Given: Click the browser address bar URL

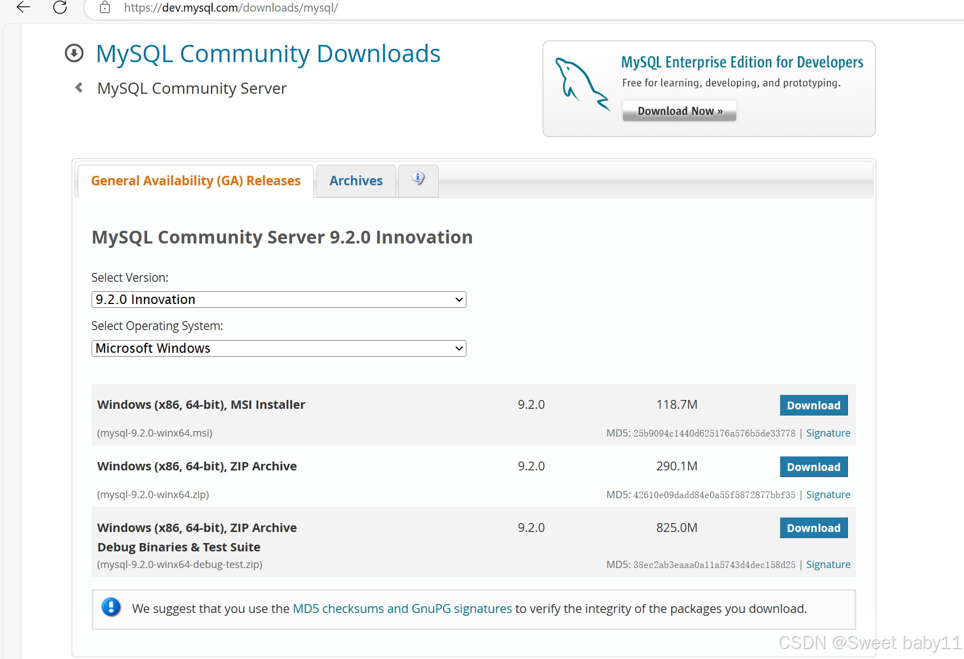Looking at the screenshot, I should (231, 8).
